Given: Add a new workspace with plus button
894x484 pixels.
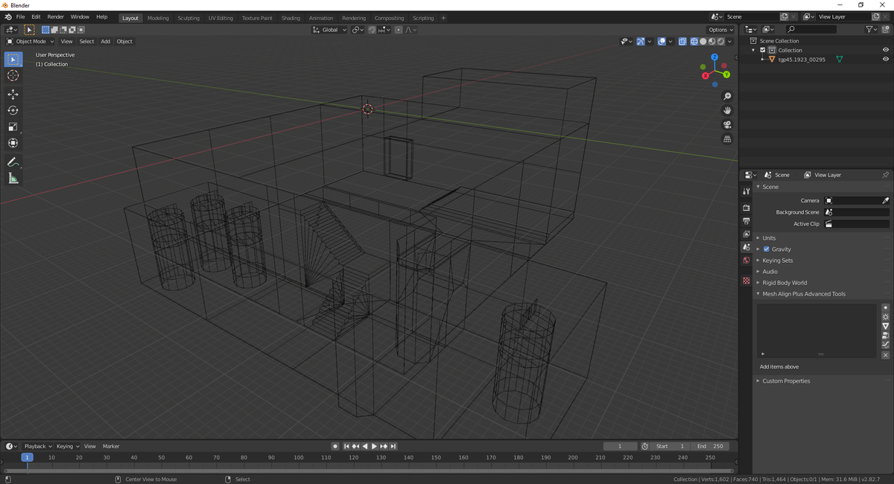Looking at the screenshot, I should coord(443,18).
